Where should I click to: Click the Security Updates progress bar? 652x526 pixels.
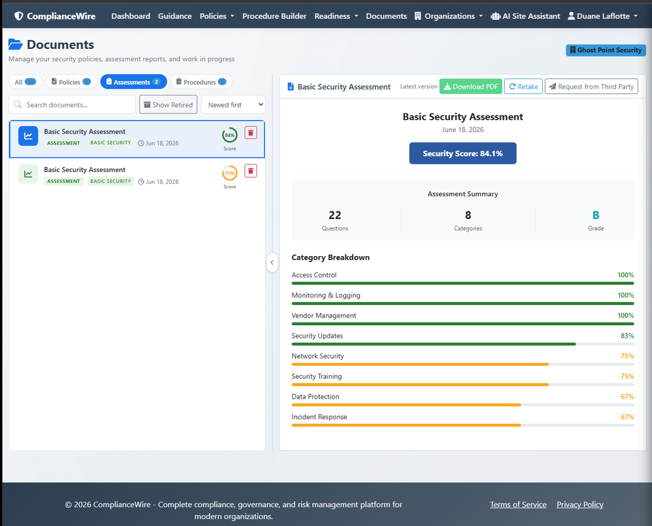(x=463, y=344)
